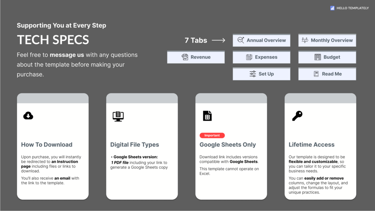
Task: Click 'easily add or remove' bold text
Action: coord(324,178)
